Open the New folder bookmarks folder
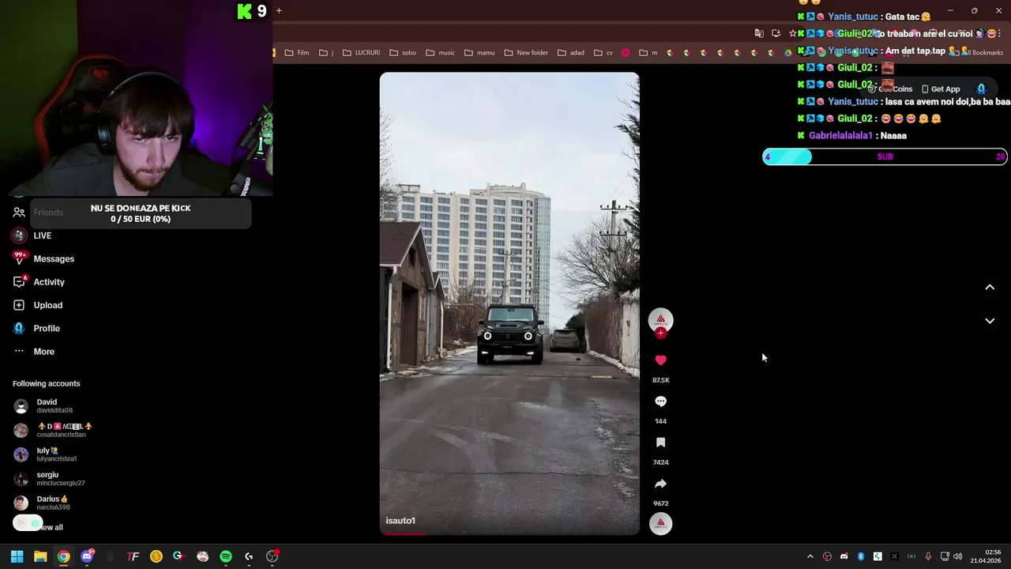Screen dimensions: 1011x569 tap(526, 53)
